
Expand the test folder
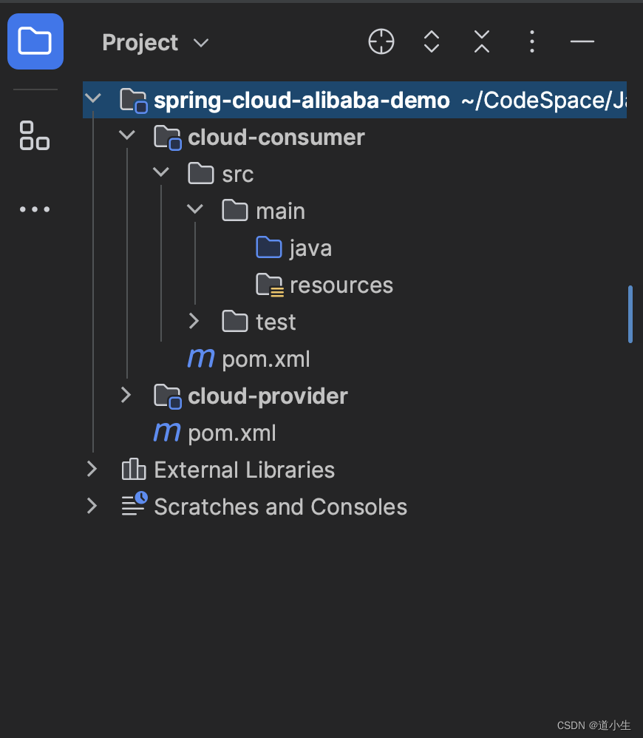194,321
